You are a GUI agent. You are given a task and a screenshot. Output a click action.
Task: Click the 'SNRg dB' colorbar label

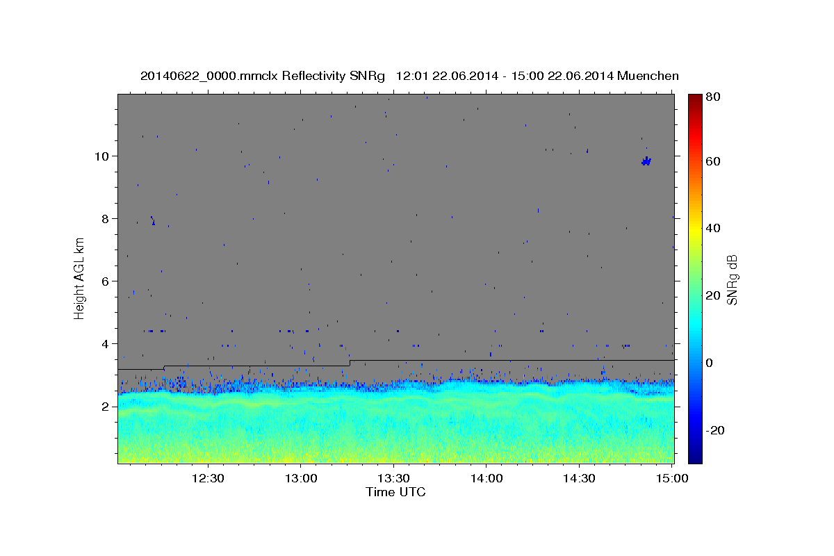coord(732,279)
